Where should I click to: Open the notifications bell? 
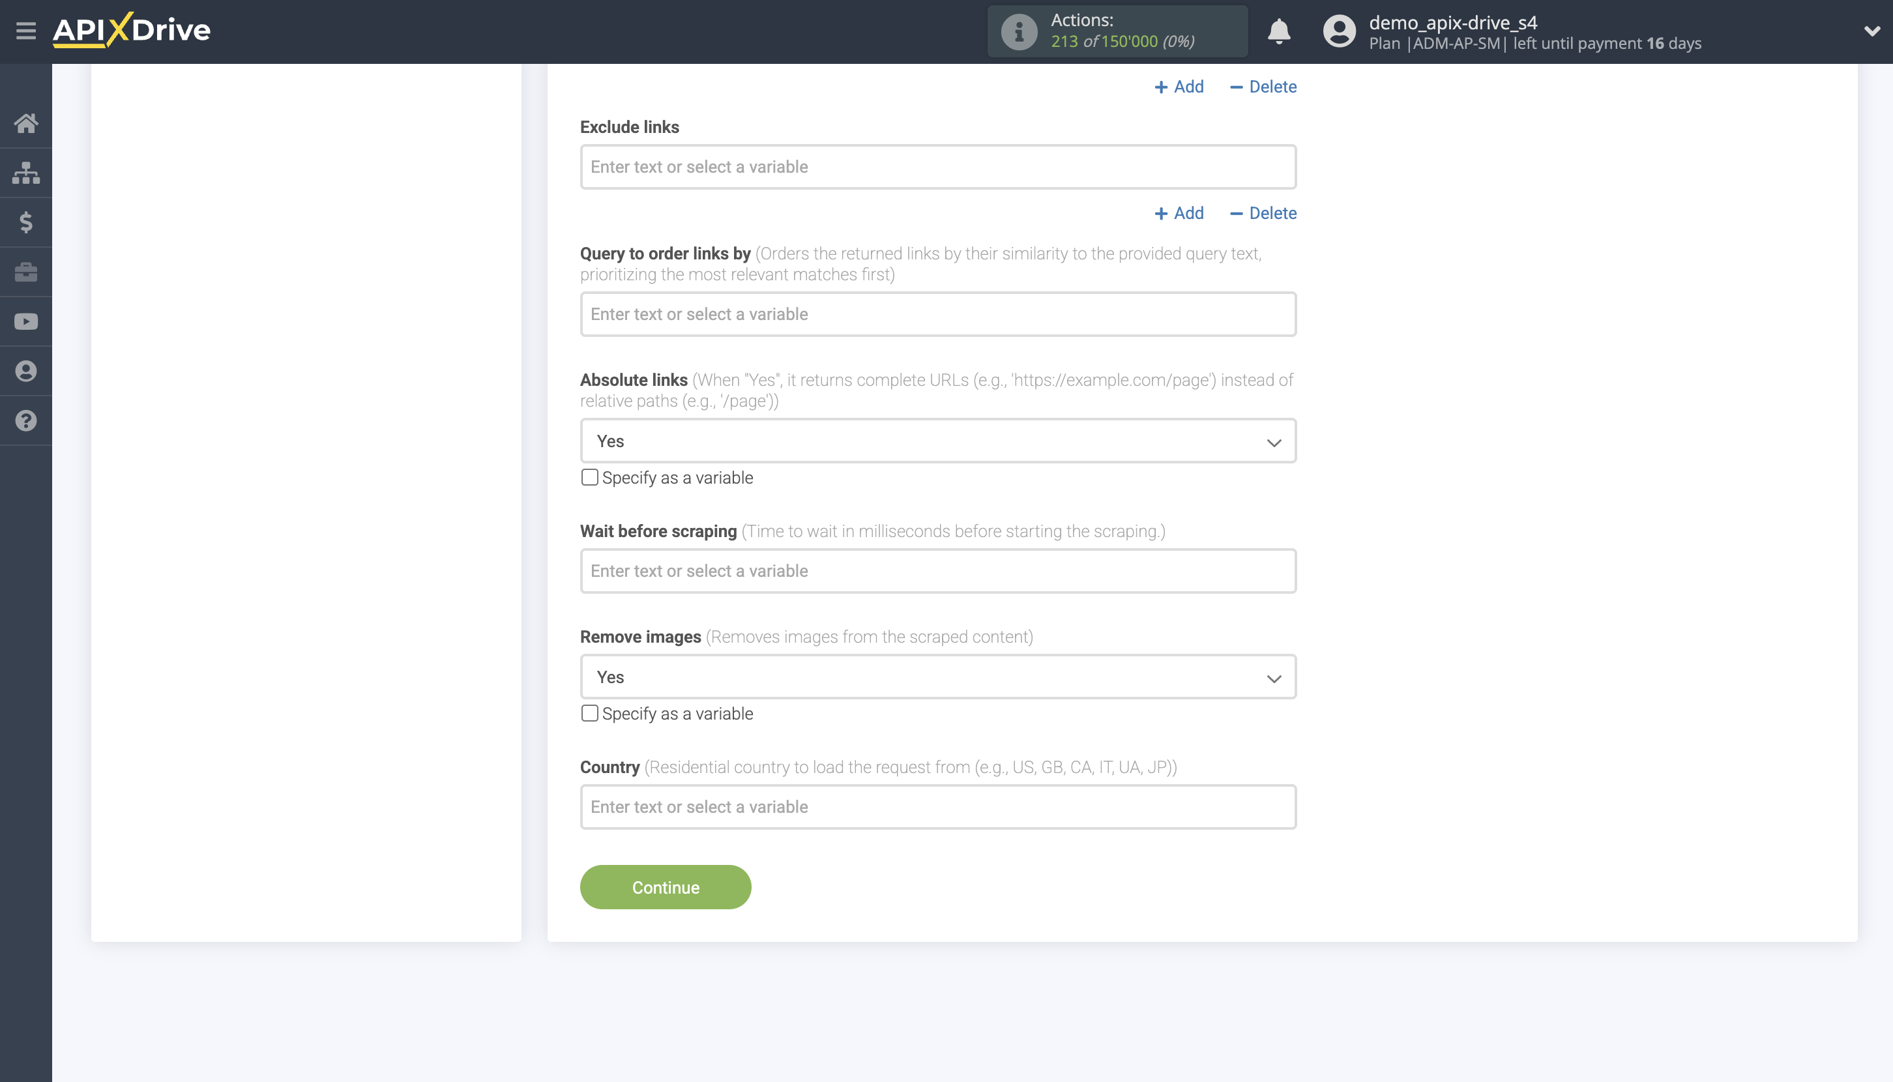point(1278,31)
